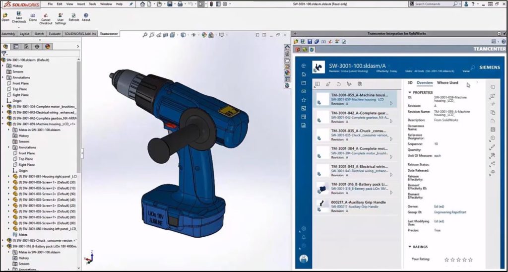This screenshot has height=272, width=508.
Task: Click the Owner Ed (ed) link
Action: coord(439,206)
